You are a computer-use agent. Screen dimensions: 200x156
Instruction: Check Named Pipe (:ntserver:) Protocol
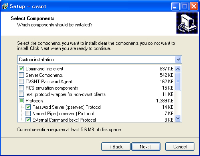pos(28,114)
